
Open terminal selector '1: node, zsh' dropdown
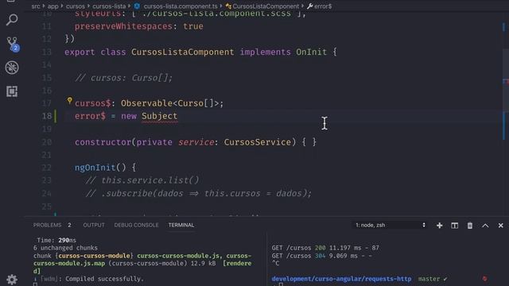(390, 225)
